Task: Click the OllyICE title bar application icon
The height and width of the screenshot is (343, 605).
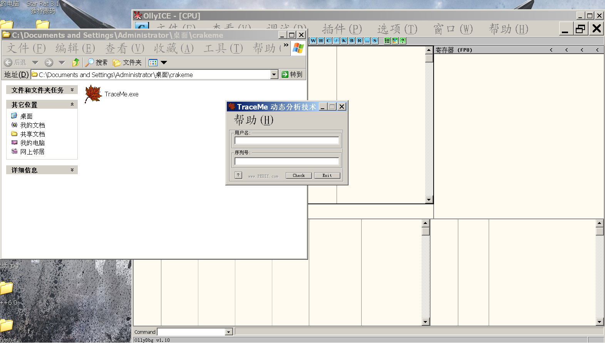Action: click(137, 15)
